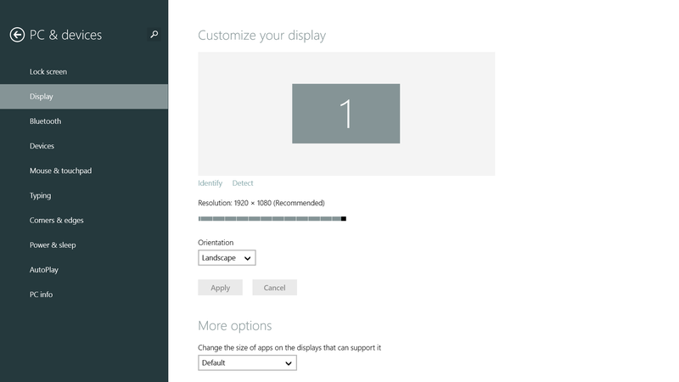Click the resolution slider handle

click(344, 219)
